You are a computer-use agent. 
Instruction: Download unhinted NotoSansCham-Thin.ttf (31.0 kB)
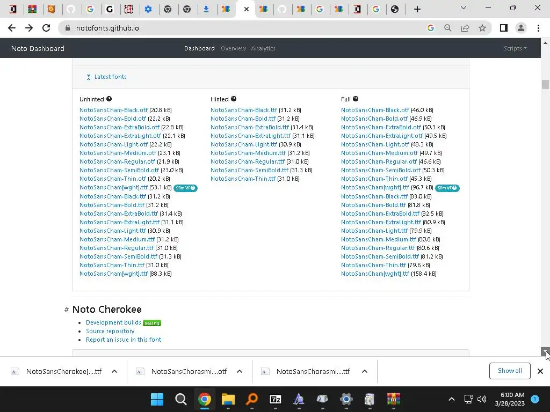pyautogui.click(x=112, y=265)
